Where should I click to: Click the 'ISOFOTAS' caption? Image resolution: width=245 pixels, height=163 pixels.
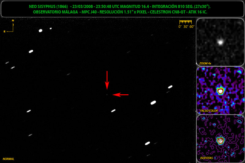click(206, 158)
